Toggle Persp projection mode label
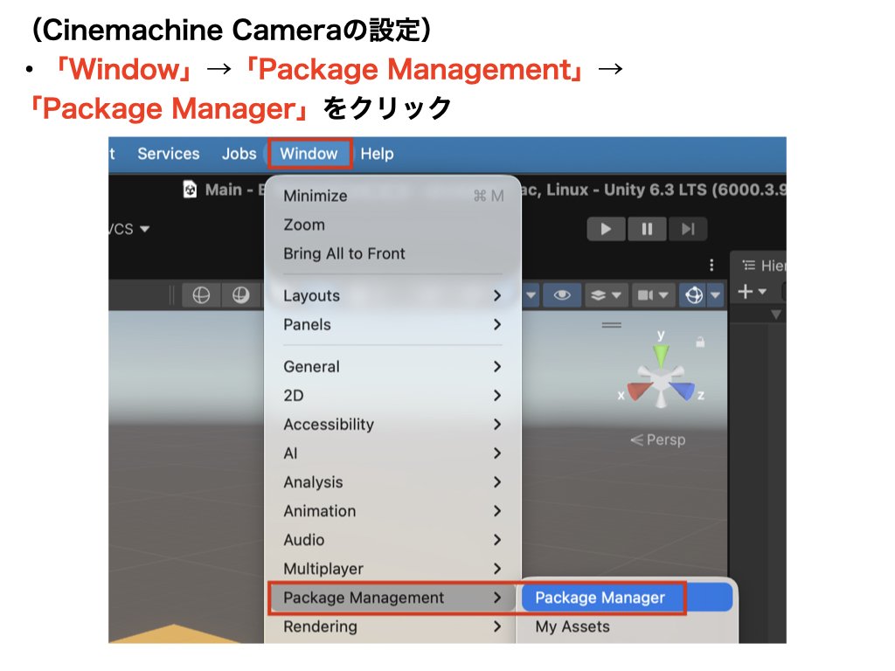 point(658,439)
